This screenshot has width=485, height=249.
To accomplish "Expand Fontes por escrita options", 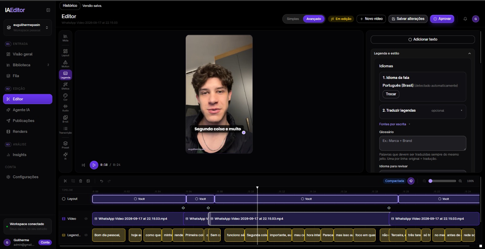I will [394, 124].
